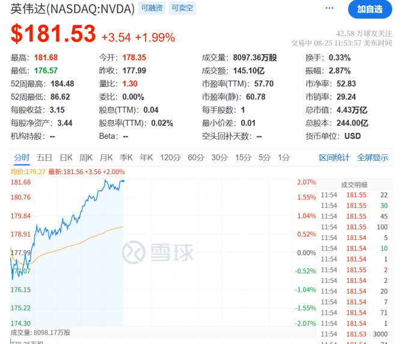
Task: Click the 最新:181.56 latest price label
Action: coord(87,172)
